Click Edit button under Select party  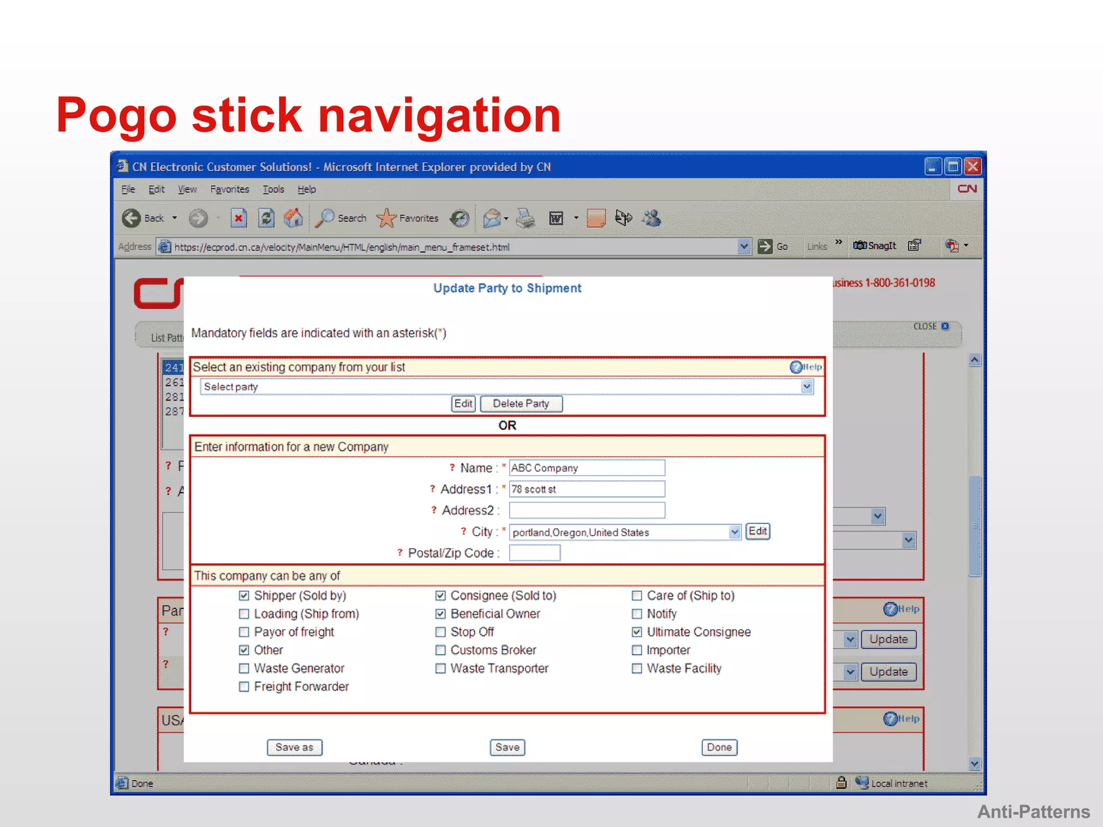pyautogui.click(x=463, y=404)
